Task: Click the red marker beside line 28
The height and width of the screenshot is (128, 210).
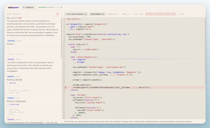Action: (x=65, y=87)
